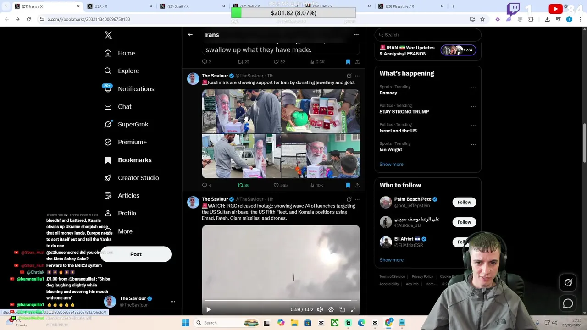Open the Ian Wright trending topic
The image size is (587, 330).
[x=391, y=150]
